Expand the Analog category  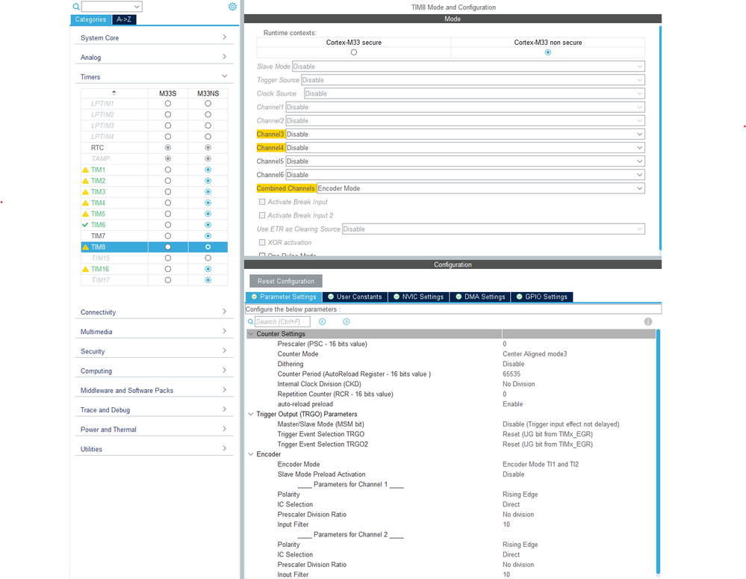[154, 57]
